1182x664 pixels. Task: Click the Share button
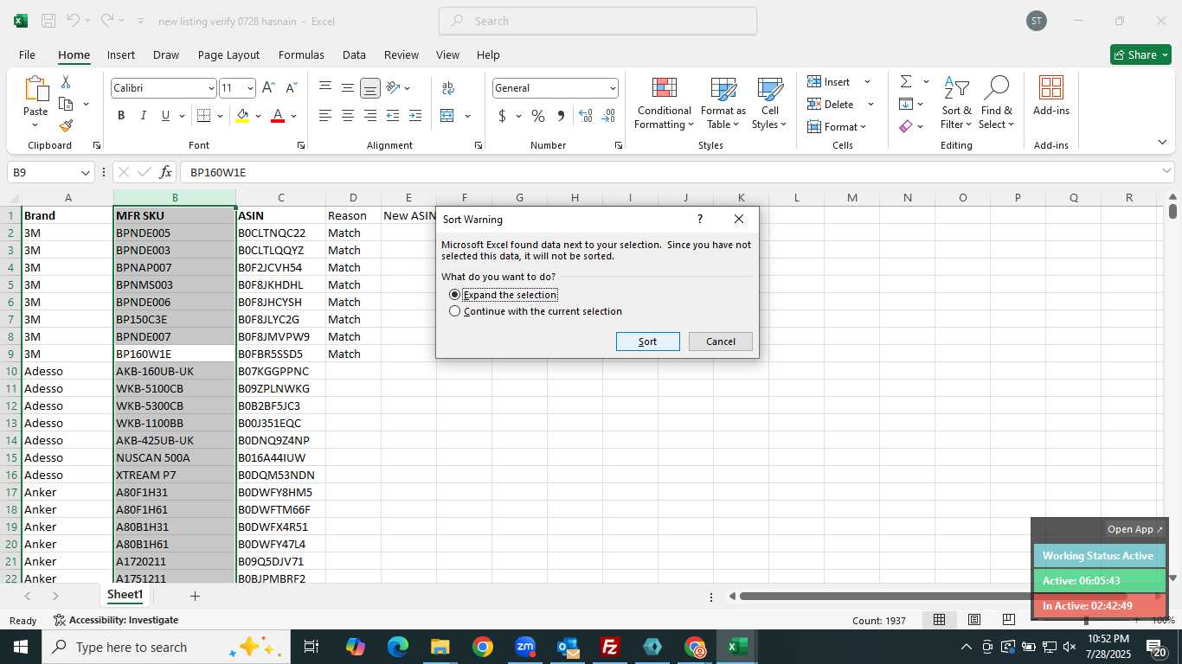(x=1140, y=54)
